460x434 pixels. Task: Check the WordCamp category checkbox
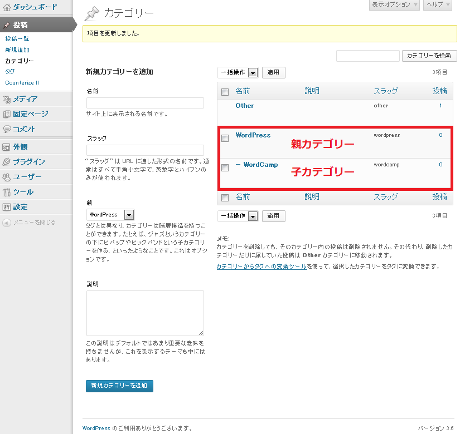[225, 167]
